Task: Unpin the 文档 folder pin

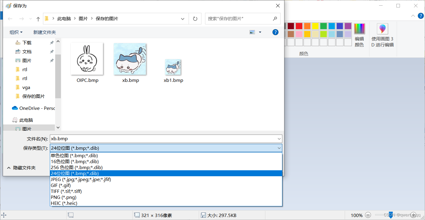Action: click(51, 52)
